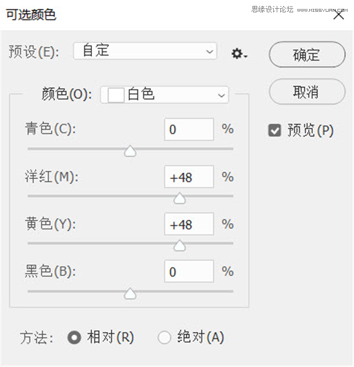The height and width of the screenshot is (367, 354).
Task: Click the 洋红(M) value field showing +48
Action: click(x=189, y=177)
